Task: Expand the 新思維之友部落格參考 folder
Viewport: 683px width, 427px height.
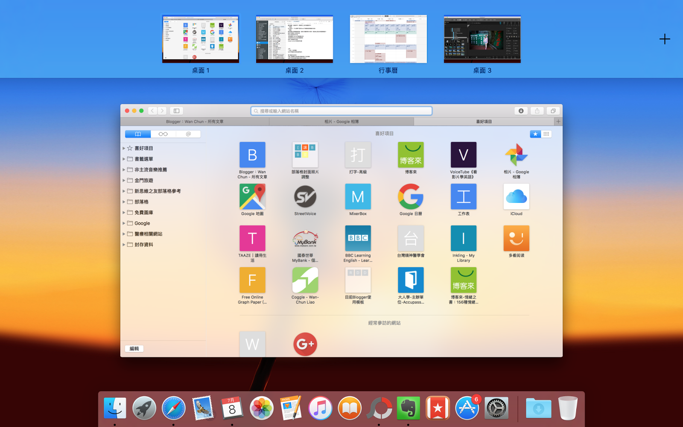Action: [124, 191]
